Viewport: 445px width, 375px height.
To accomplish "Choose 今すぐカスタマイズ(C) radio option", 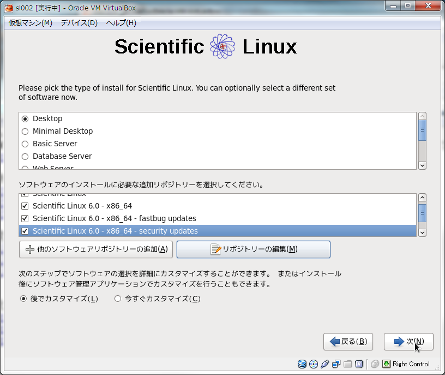I will point(118,299).
